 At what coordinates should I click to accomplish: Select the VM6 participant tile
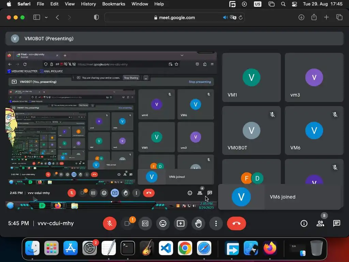tap(314, 130)
